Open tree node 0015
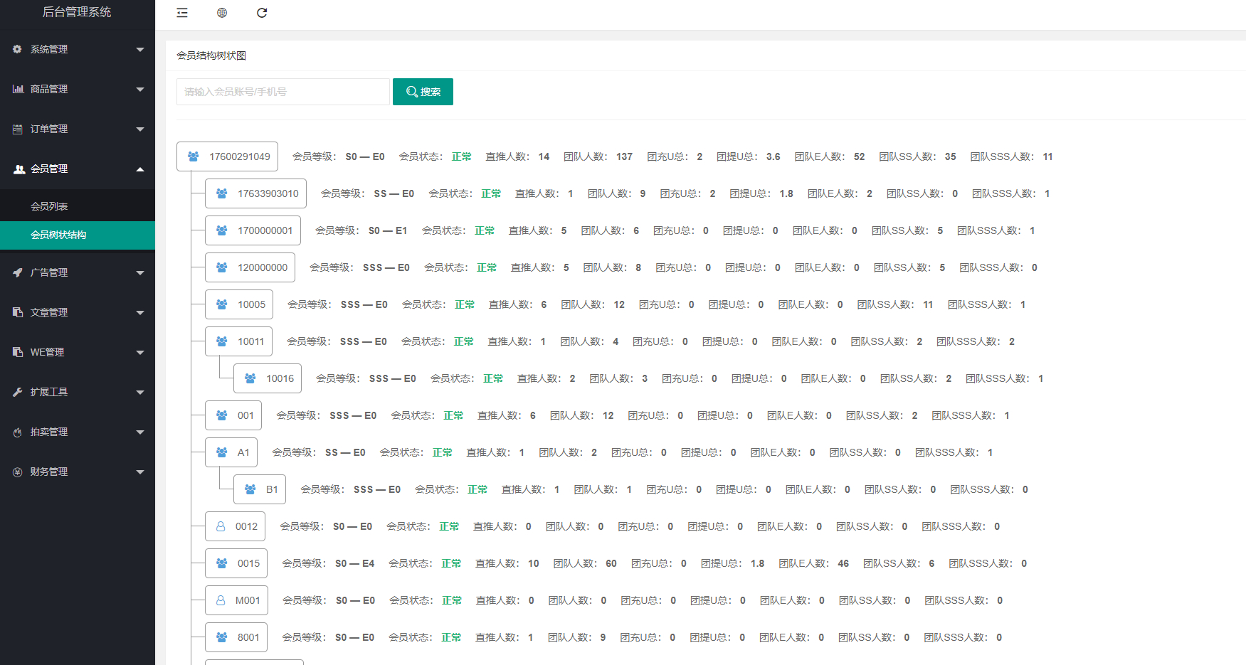Screen dimensions: 1246x665 [x=236, y=563]
